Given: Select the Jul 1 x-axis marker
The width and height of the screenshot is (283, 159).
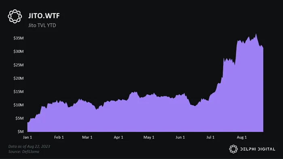Looking at the screenshot, I should click(211, 137).
